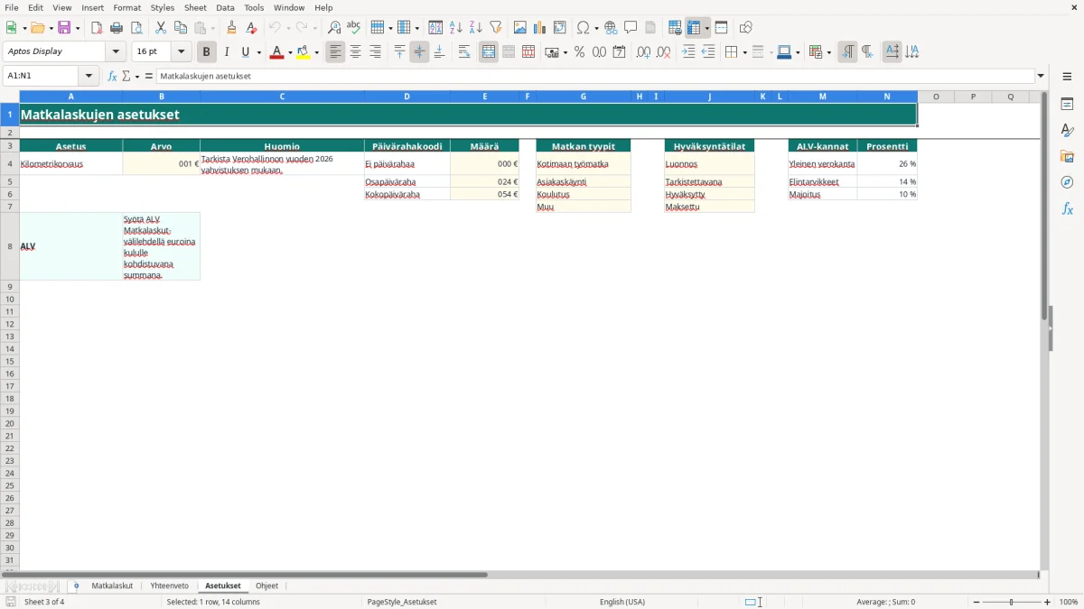Cut the selected cells
This screenshot has width=1084, height=609.
(161, 28)
